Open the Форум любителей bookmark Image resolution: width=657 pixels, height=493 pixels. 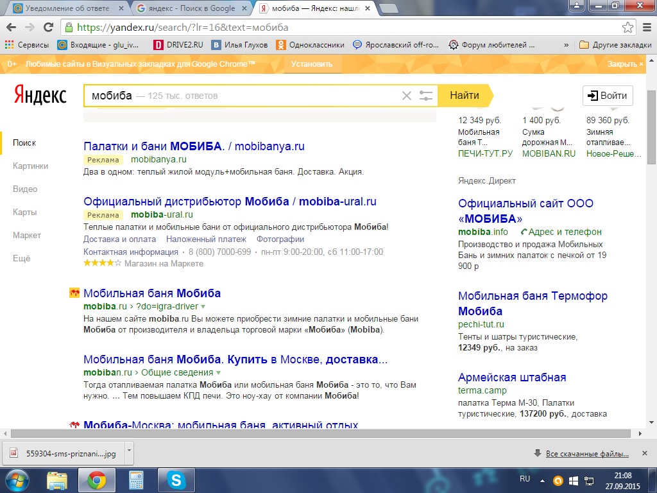pyautogui.click(x=491, y=45)
